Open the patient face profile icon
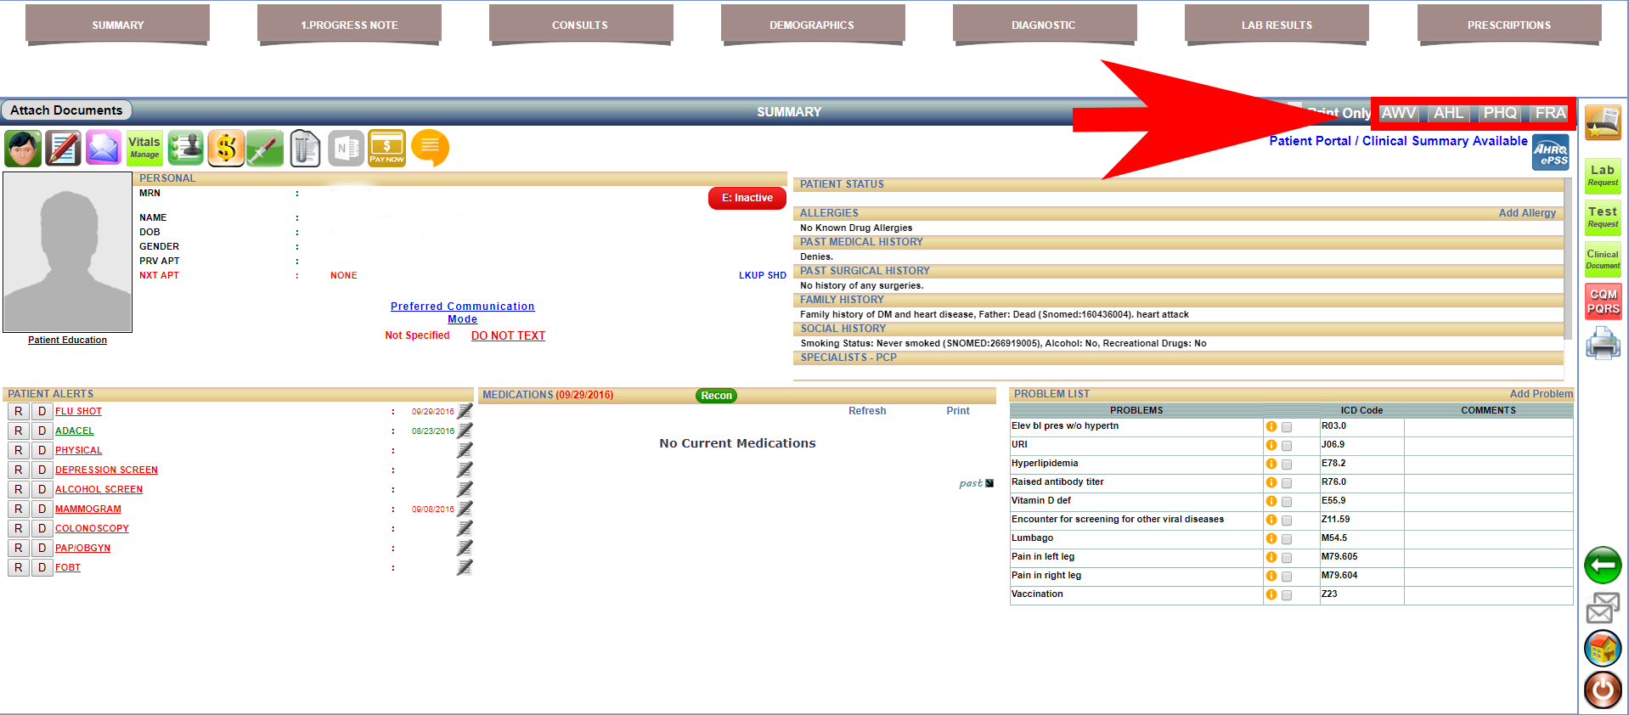The image size is (1629, 715). 23,149
